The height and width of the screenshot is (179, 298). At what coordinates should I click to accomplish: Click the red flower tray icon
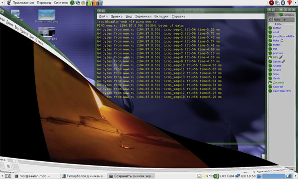[271, 2]
